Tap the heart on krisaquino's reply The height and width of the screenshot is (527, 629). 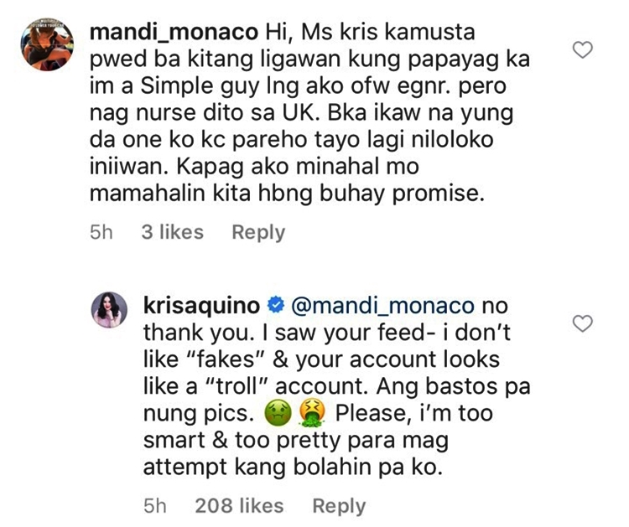[582, 323]
